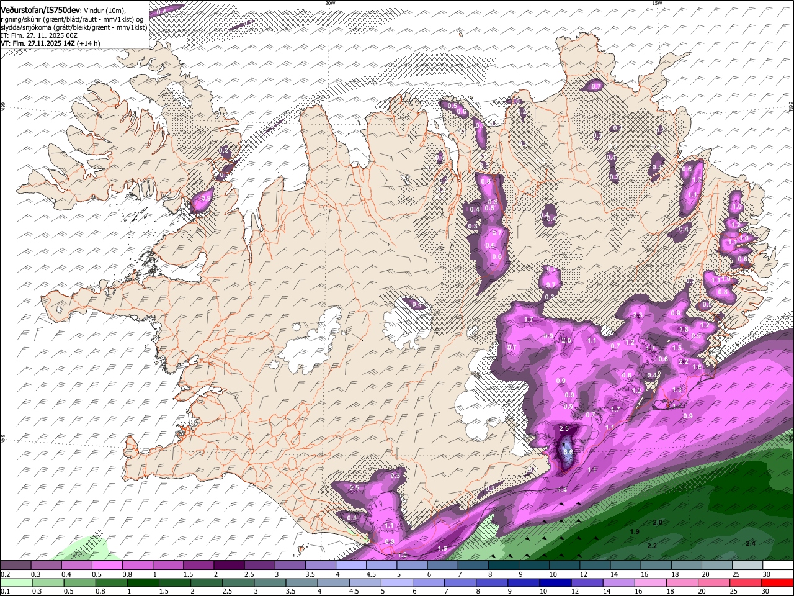Click the 'VT: Fim. 27.11.2025 14Z (+14 h)' line
Image resolution: width=794 pixels, height=596 pixels.
(x=50, y=43)
